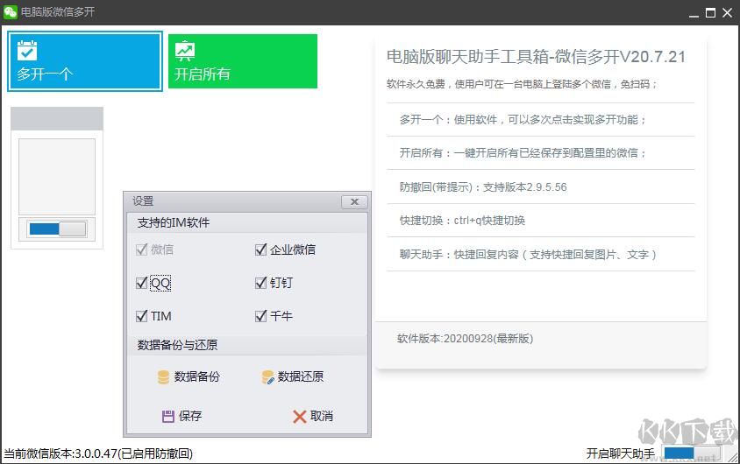Toggle the switch on the account card
Screen dimensions: 740x464
pyautogui.click(x=57, y=228)
